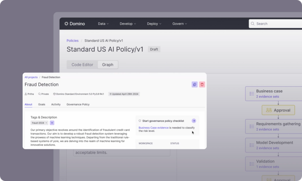Click the Domino logo icon
This screenshot has height=181, width=302.
(x=66, y=24)
